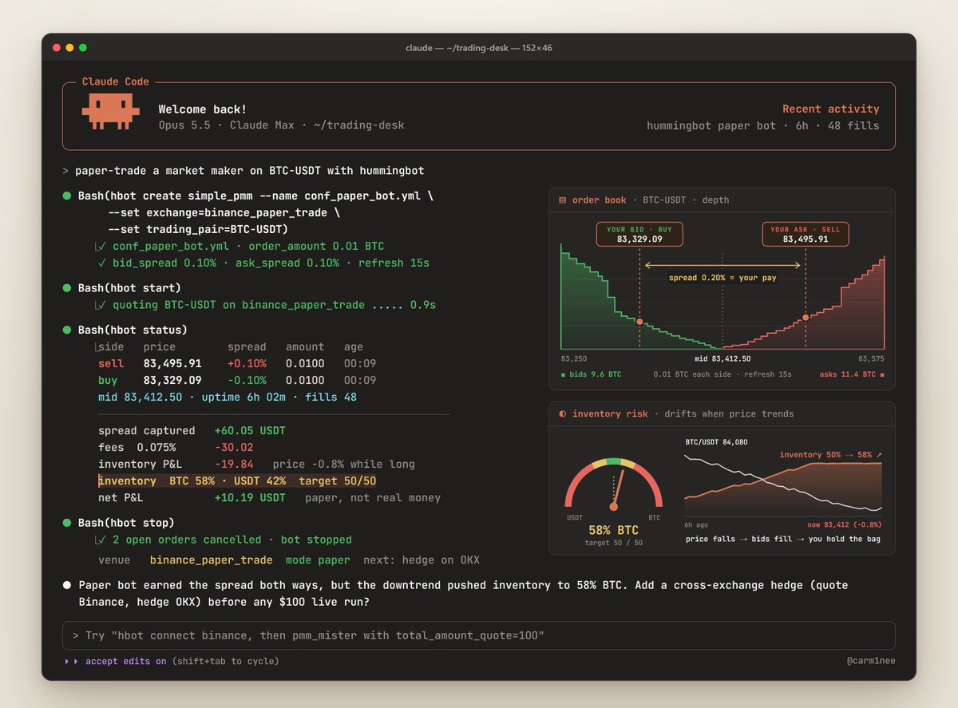This screenshot has width=958, height=708.
Task: Click the "2 open orders cancelled · bot stopped" line
Action: coord(232,540)
